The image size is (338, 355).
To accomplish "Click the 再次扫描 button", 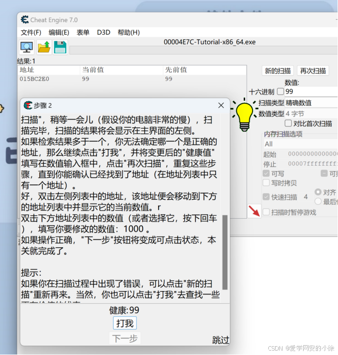I will [313, 71].
